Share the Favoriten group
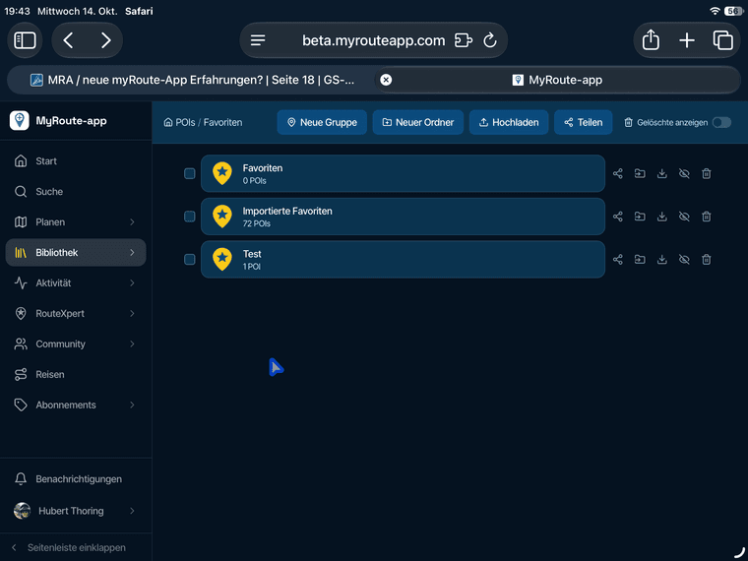748x561 pixels. click(618, 173)
